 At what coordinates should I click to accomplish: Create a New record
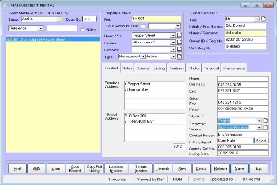click(x=182, y=168)
